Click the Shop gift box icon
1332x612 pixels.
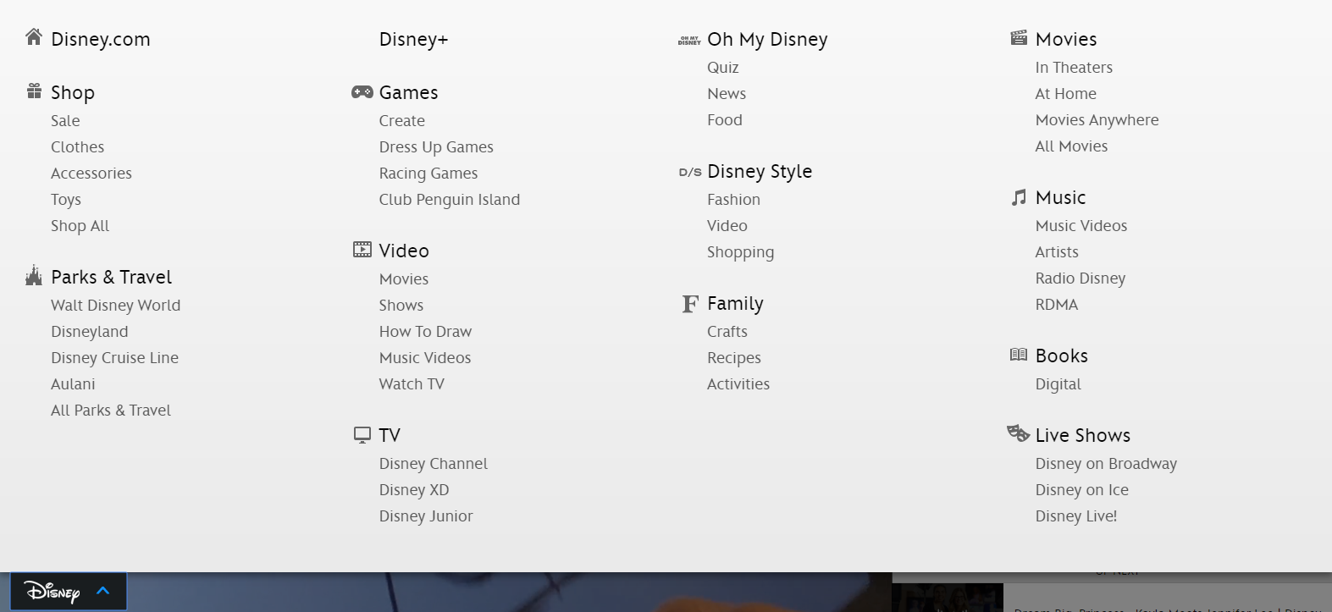coord(34,91)
